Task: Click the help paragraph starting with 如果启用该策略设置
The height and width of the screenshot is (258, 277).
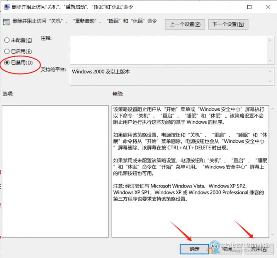Action: click(190, 141)
